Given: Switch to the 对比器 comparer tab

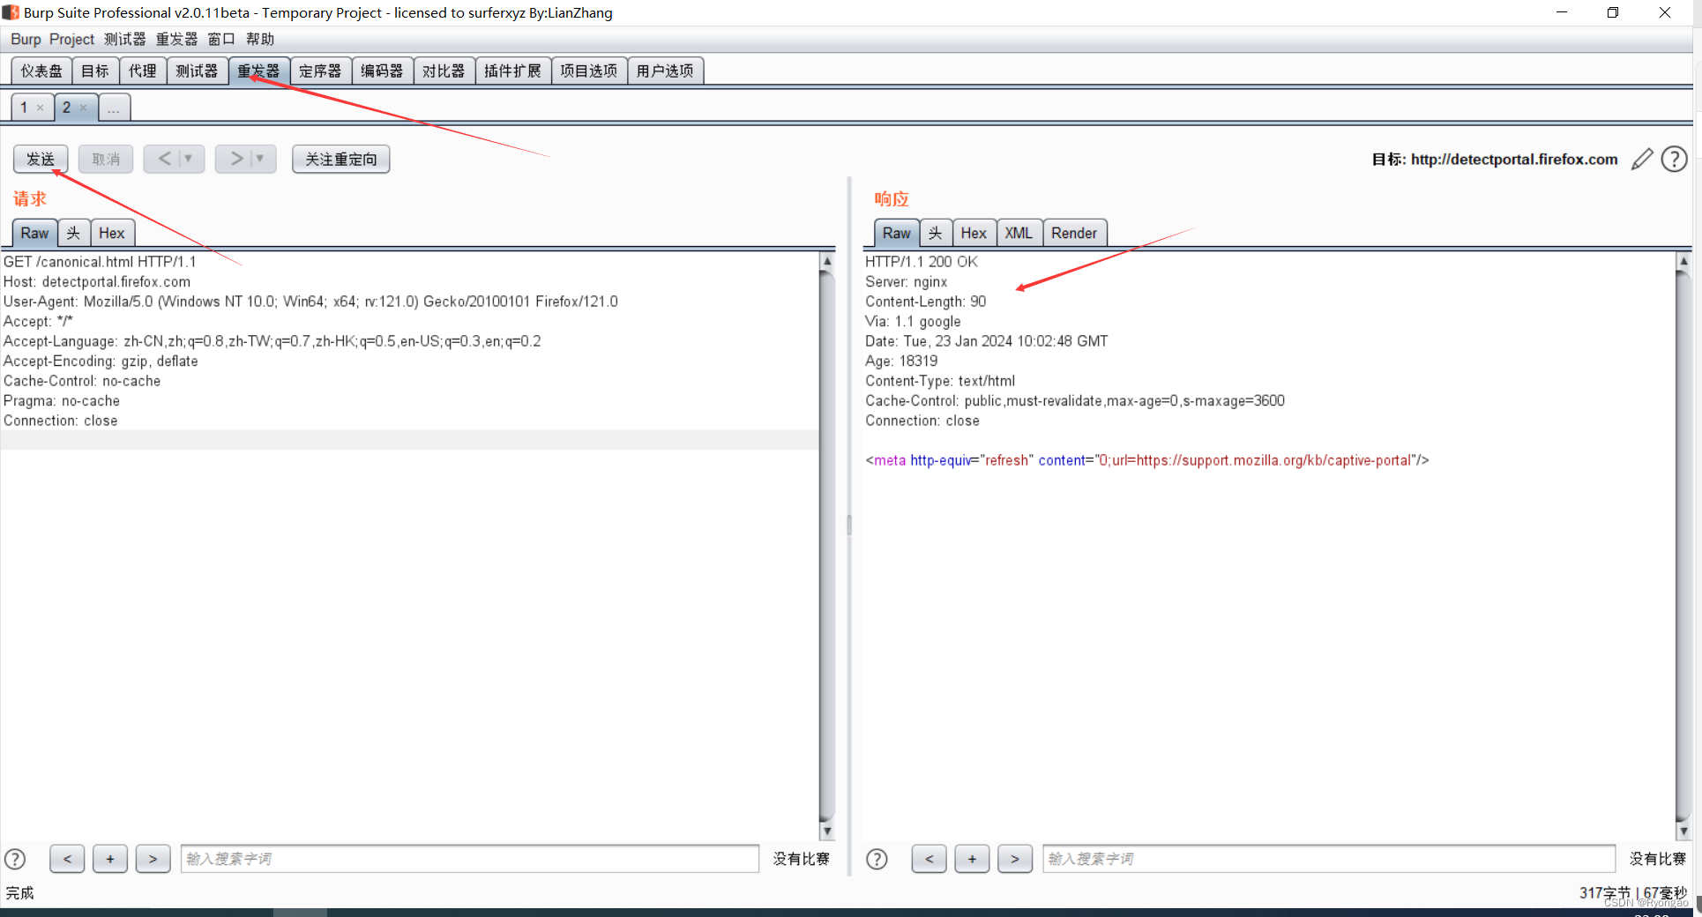Looking at the screenshot, I should 444,71.
